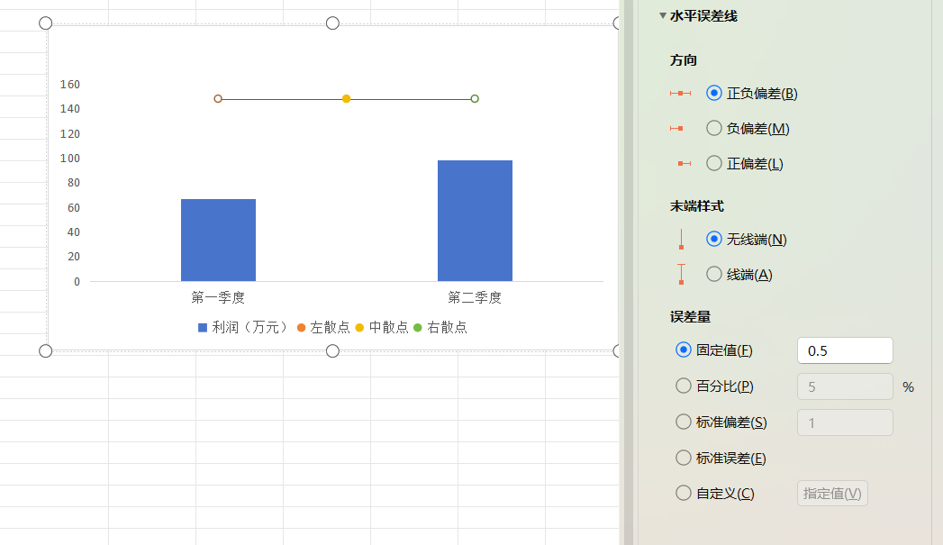Screen dimensions: 943x545
Task: Click the yellow 中散点 marker on the chart
Action: tap(346, 98)
